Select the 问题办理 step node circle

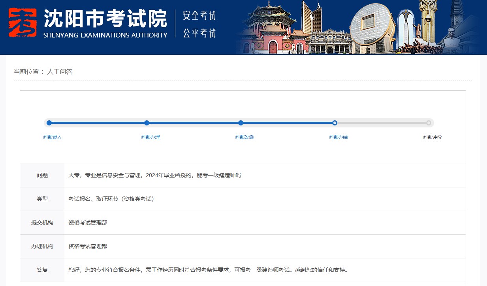click(x=147, y=123)
